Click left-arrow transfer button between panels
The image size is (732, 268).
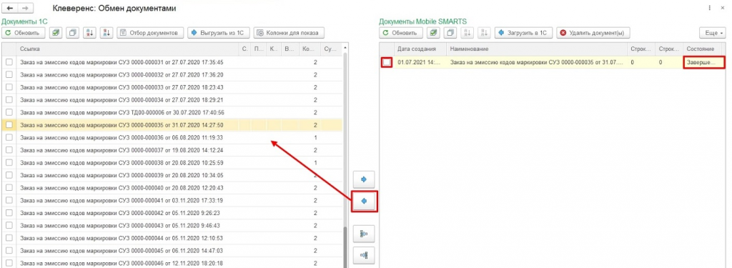(x=364, y=202)
